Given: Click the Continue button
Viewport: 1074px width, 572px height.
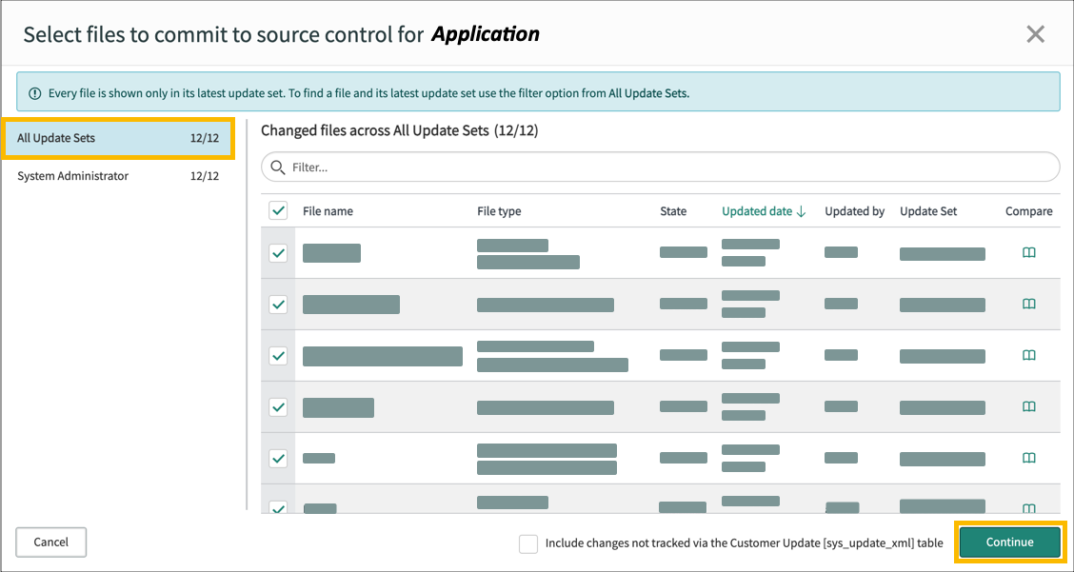Looking at the screenshot, I should 1009,542.
